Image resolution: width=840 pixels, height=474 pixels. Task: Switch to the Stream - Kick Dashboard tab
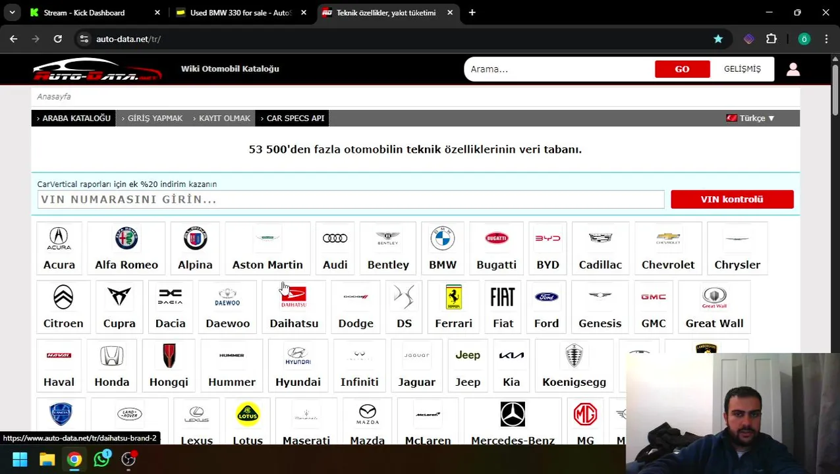pos(96,13)
